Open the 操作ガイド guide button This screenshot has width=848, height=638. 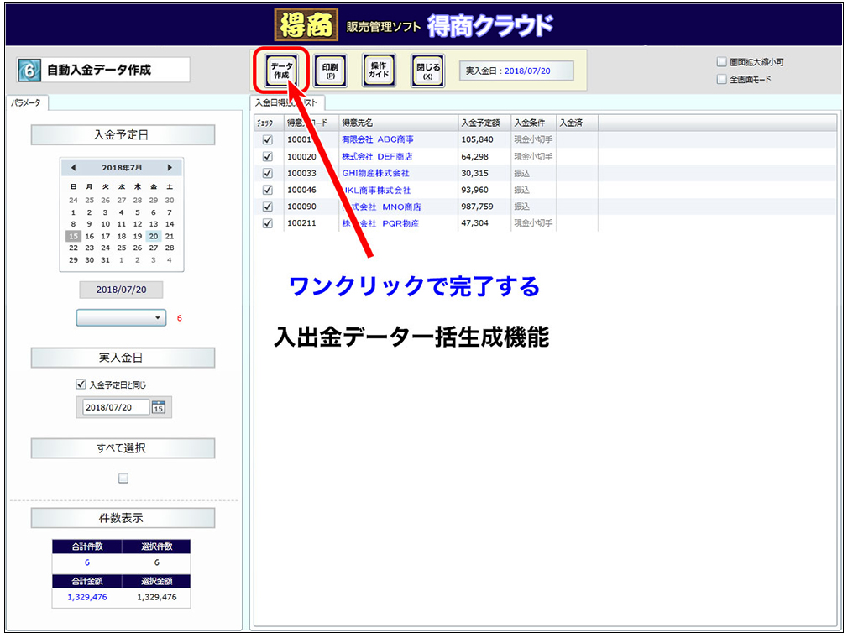pyautogui.click(x=379, y=71)
